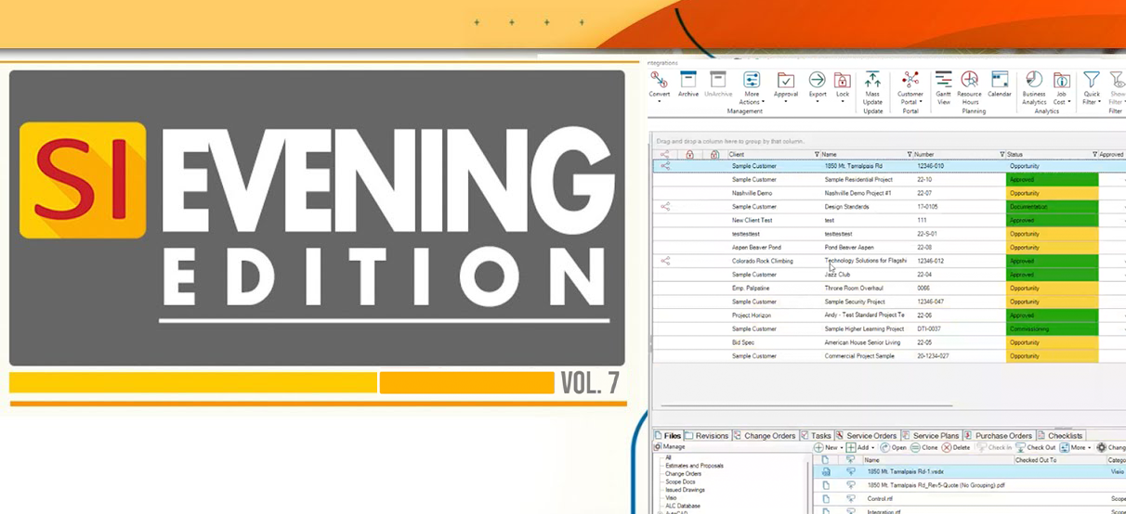Click the Commissioning status cell
This screenshot has height=514, width=1126.
tap(1052, 328)
